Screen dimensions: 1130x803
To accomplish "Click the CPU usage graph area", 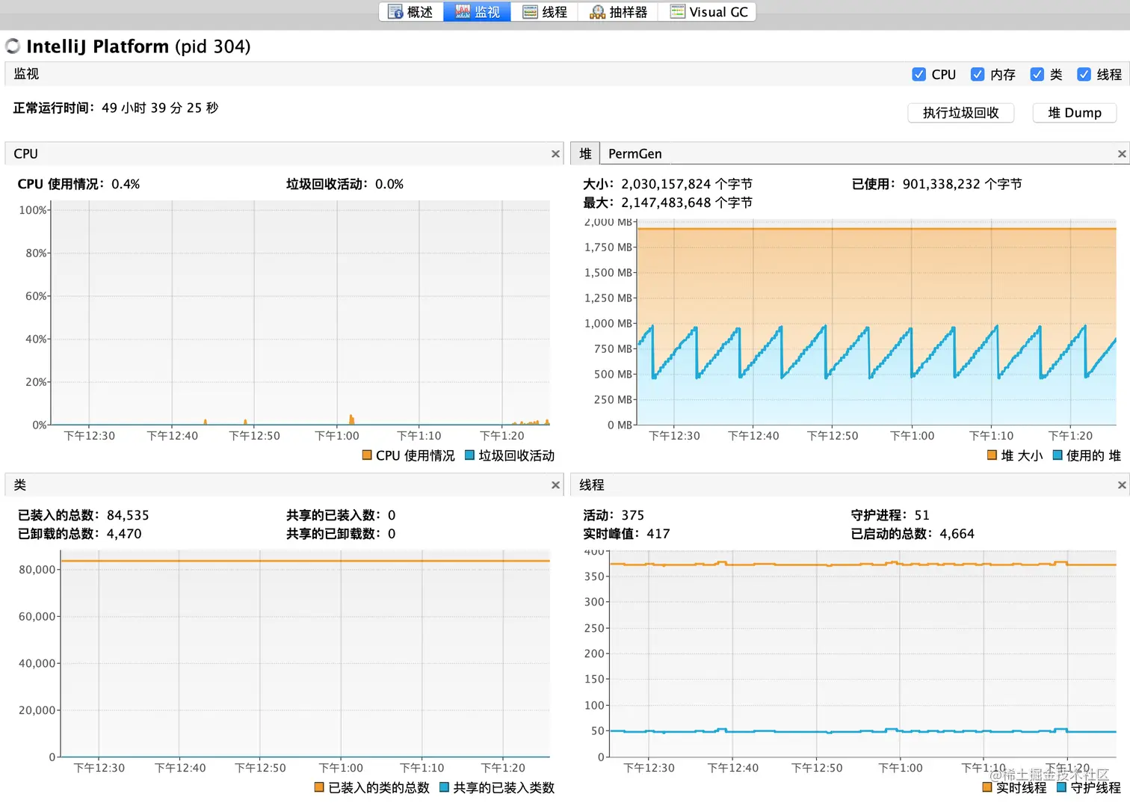I will click(300, 313).
